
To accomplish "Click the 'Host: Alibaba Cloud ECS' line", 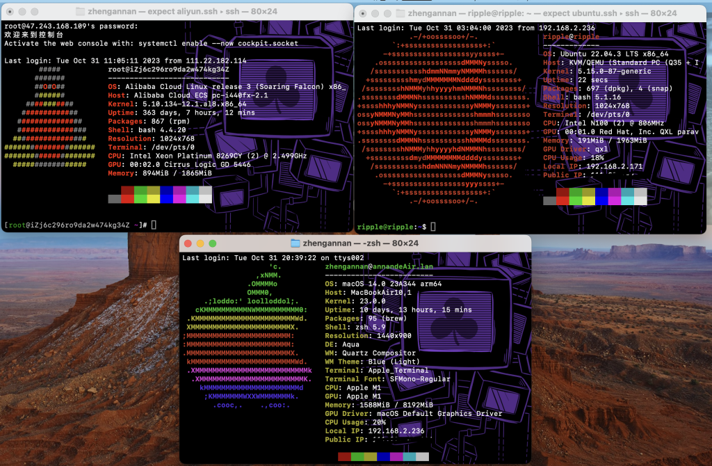I will [188, 95].
